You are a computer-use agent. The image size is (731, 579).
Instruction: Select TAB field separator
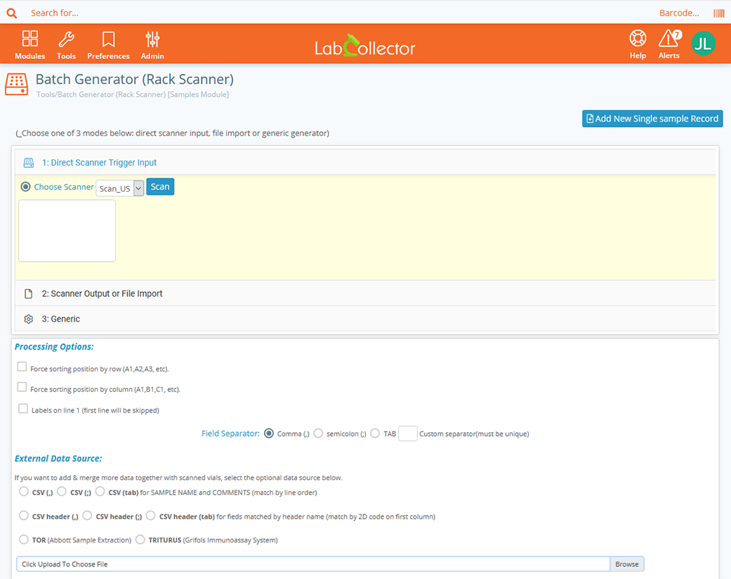(375, 433)
